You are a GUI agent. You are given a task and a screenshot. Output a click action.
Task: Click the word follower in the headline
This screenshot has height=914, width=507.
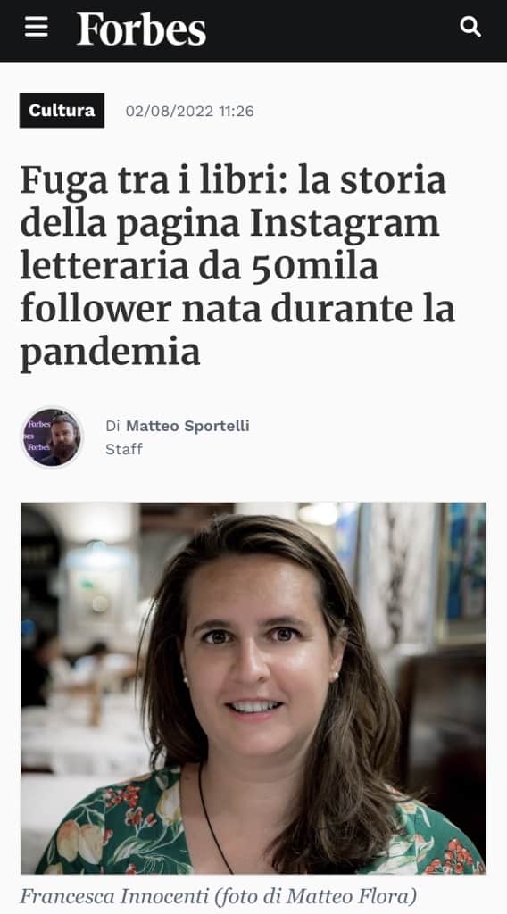96,309
